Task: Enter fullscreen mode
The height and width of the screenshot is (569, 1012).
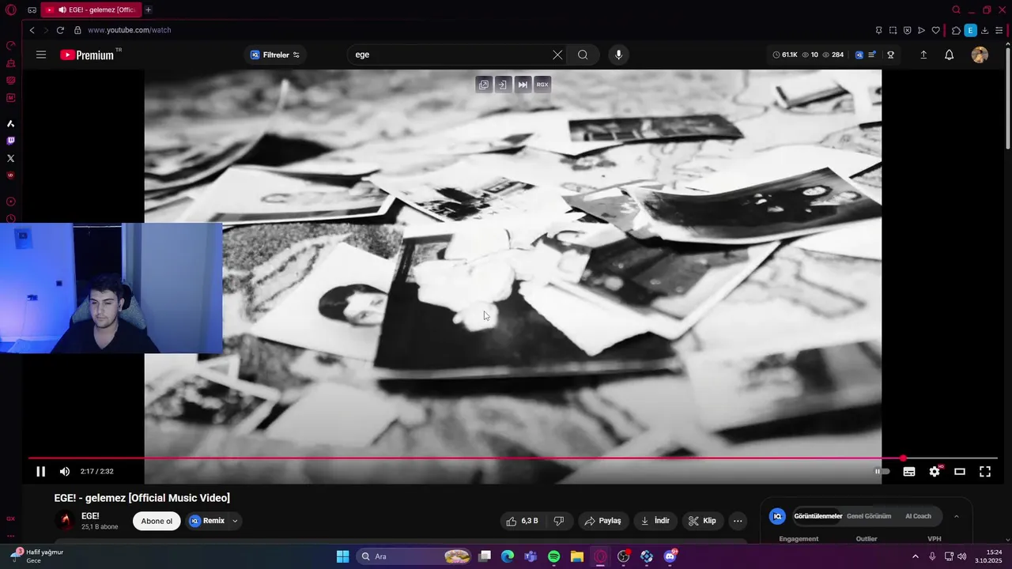Action: coord(985,472)
